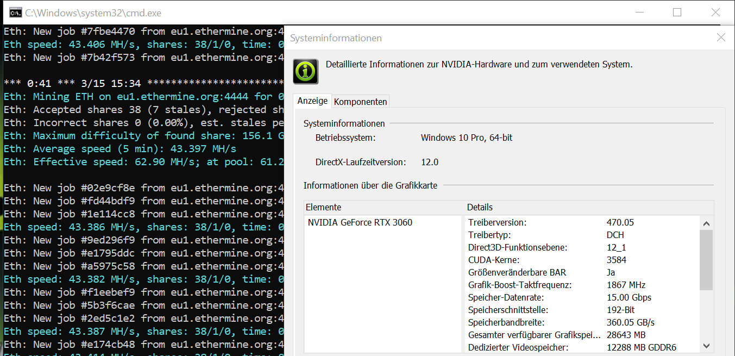The width and height of the screenshot is (735, 356).
Task: Click the green NVIDIA info icon
Action: pos(305,71)
